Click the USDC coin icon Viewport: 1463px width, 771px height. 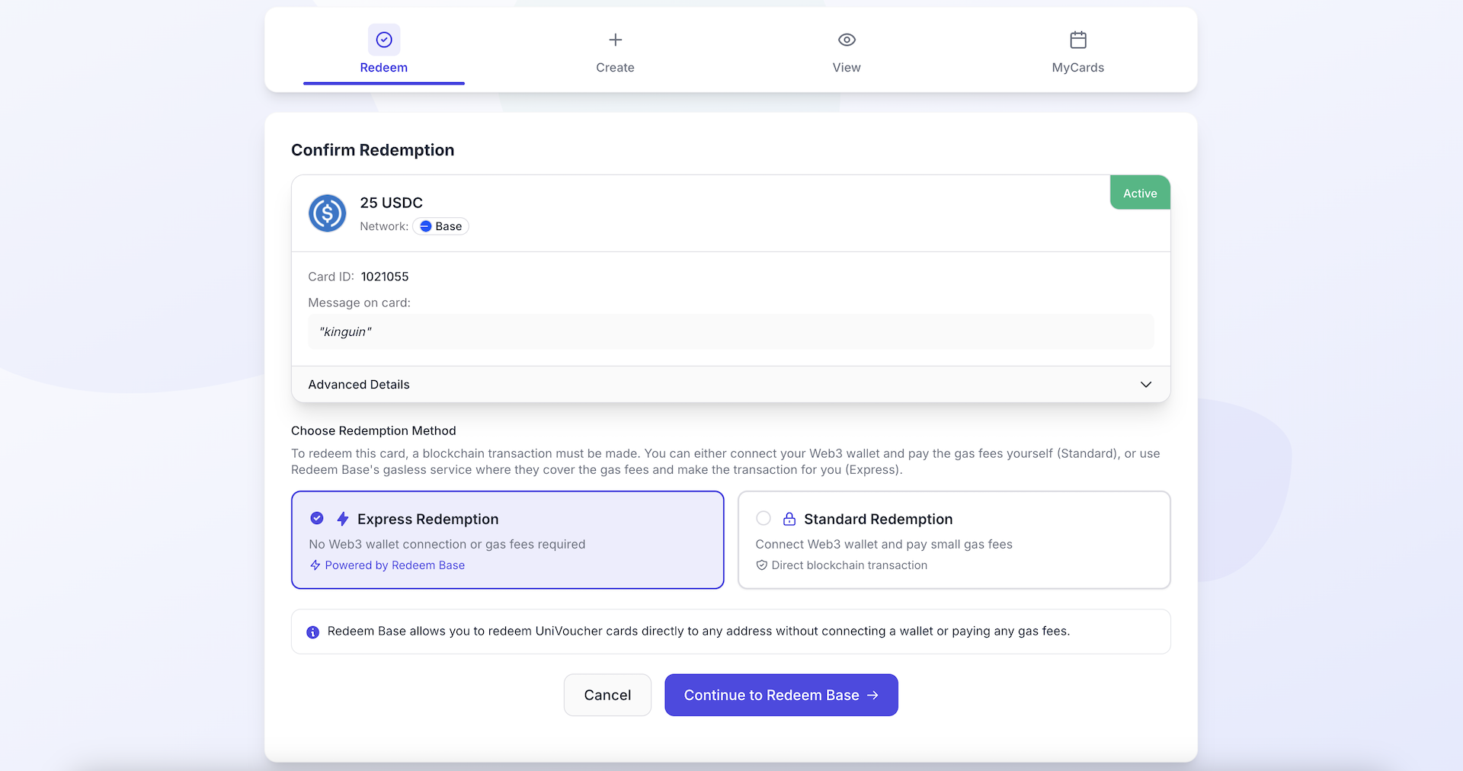(x=327, y=213)
